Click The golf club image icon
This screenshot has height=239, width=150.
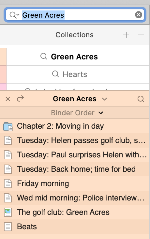click(8, 212)
